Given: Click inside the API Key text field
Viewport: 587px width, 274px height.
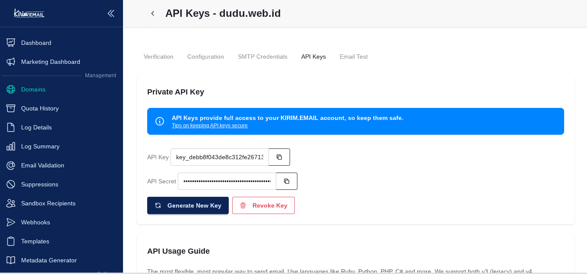Looking at the screenshot, I should pos(219,157).
